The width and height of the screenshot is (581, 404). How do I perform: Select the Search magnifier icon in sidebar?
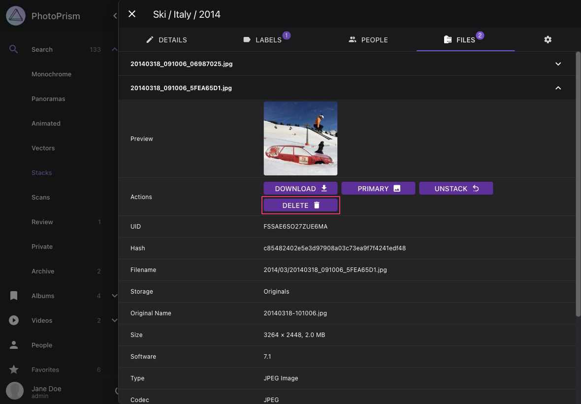click(x=13, y=49)
